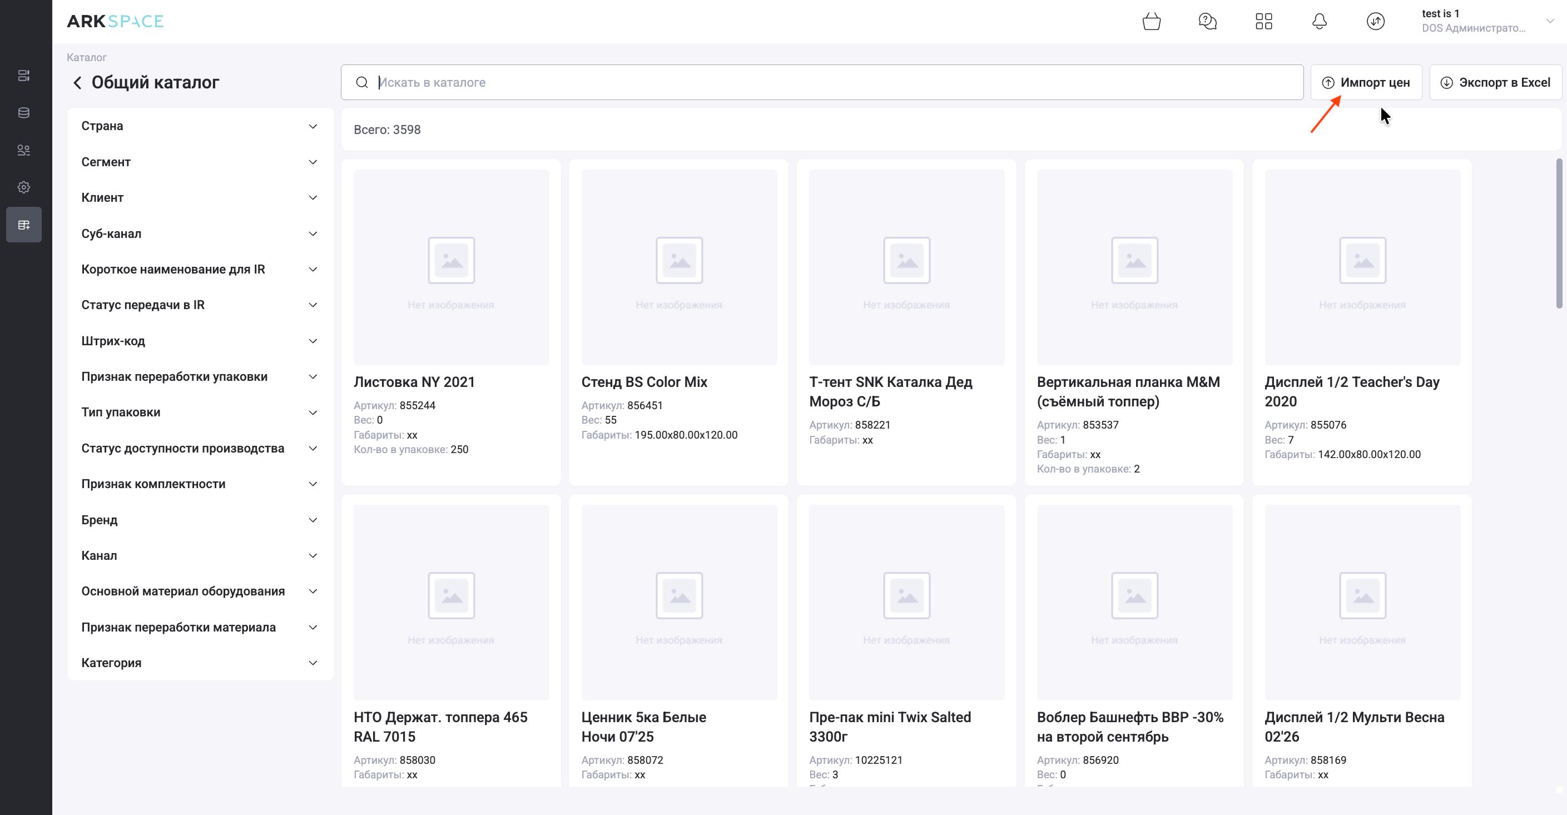Open the shopping basket icon

[x=1151, y=22]
